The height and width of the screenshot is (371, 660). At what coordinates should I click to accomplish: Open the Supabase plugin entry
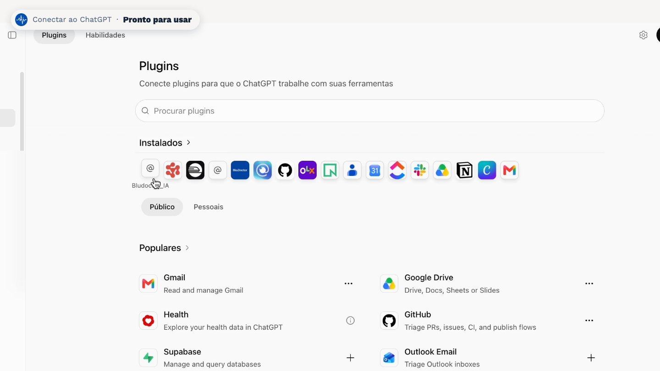pyautogui.click(x=247, y=358)
